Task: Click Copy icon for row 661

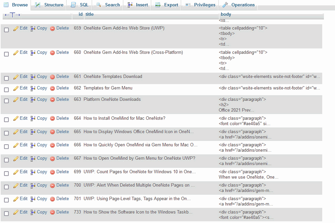Action: point(33,77)
